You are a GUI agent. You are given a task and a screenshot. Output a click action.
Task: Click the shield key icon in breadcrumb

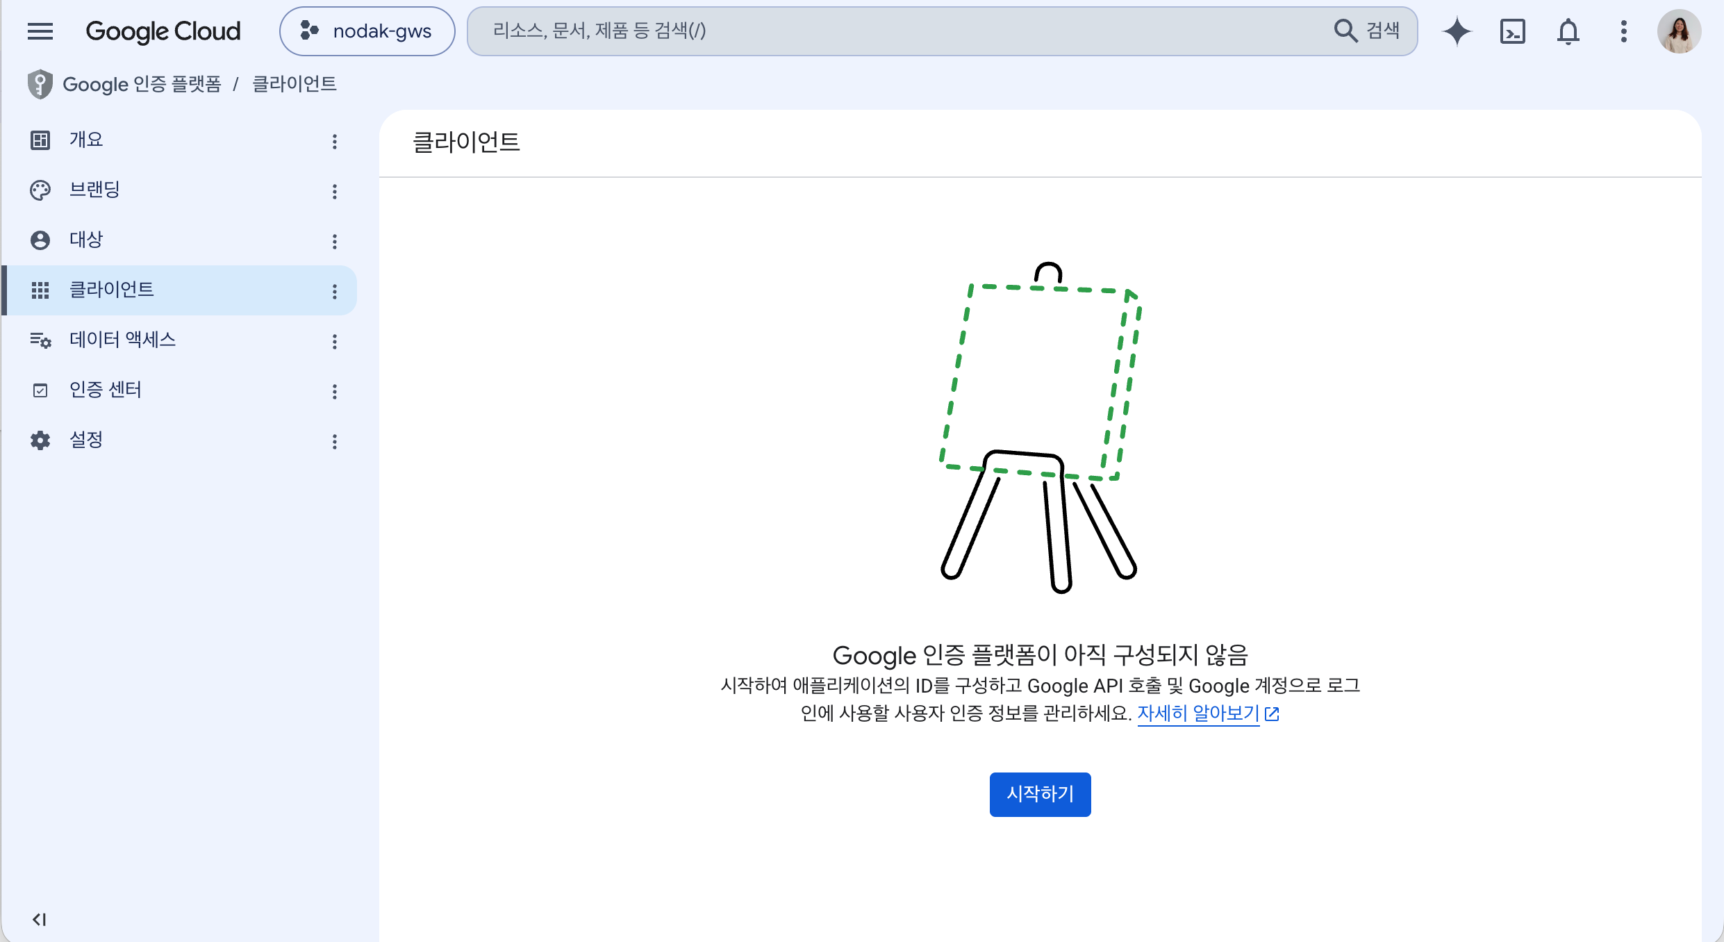[40, 84]
